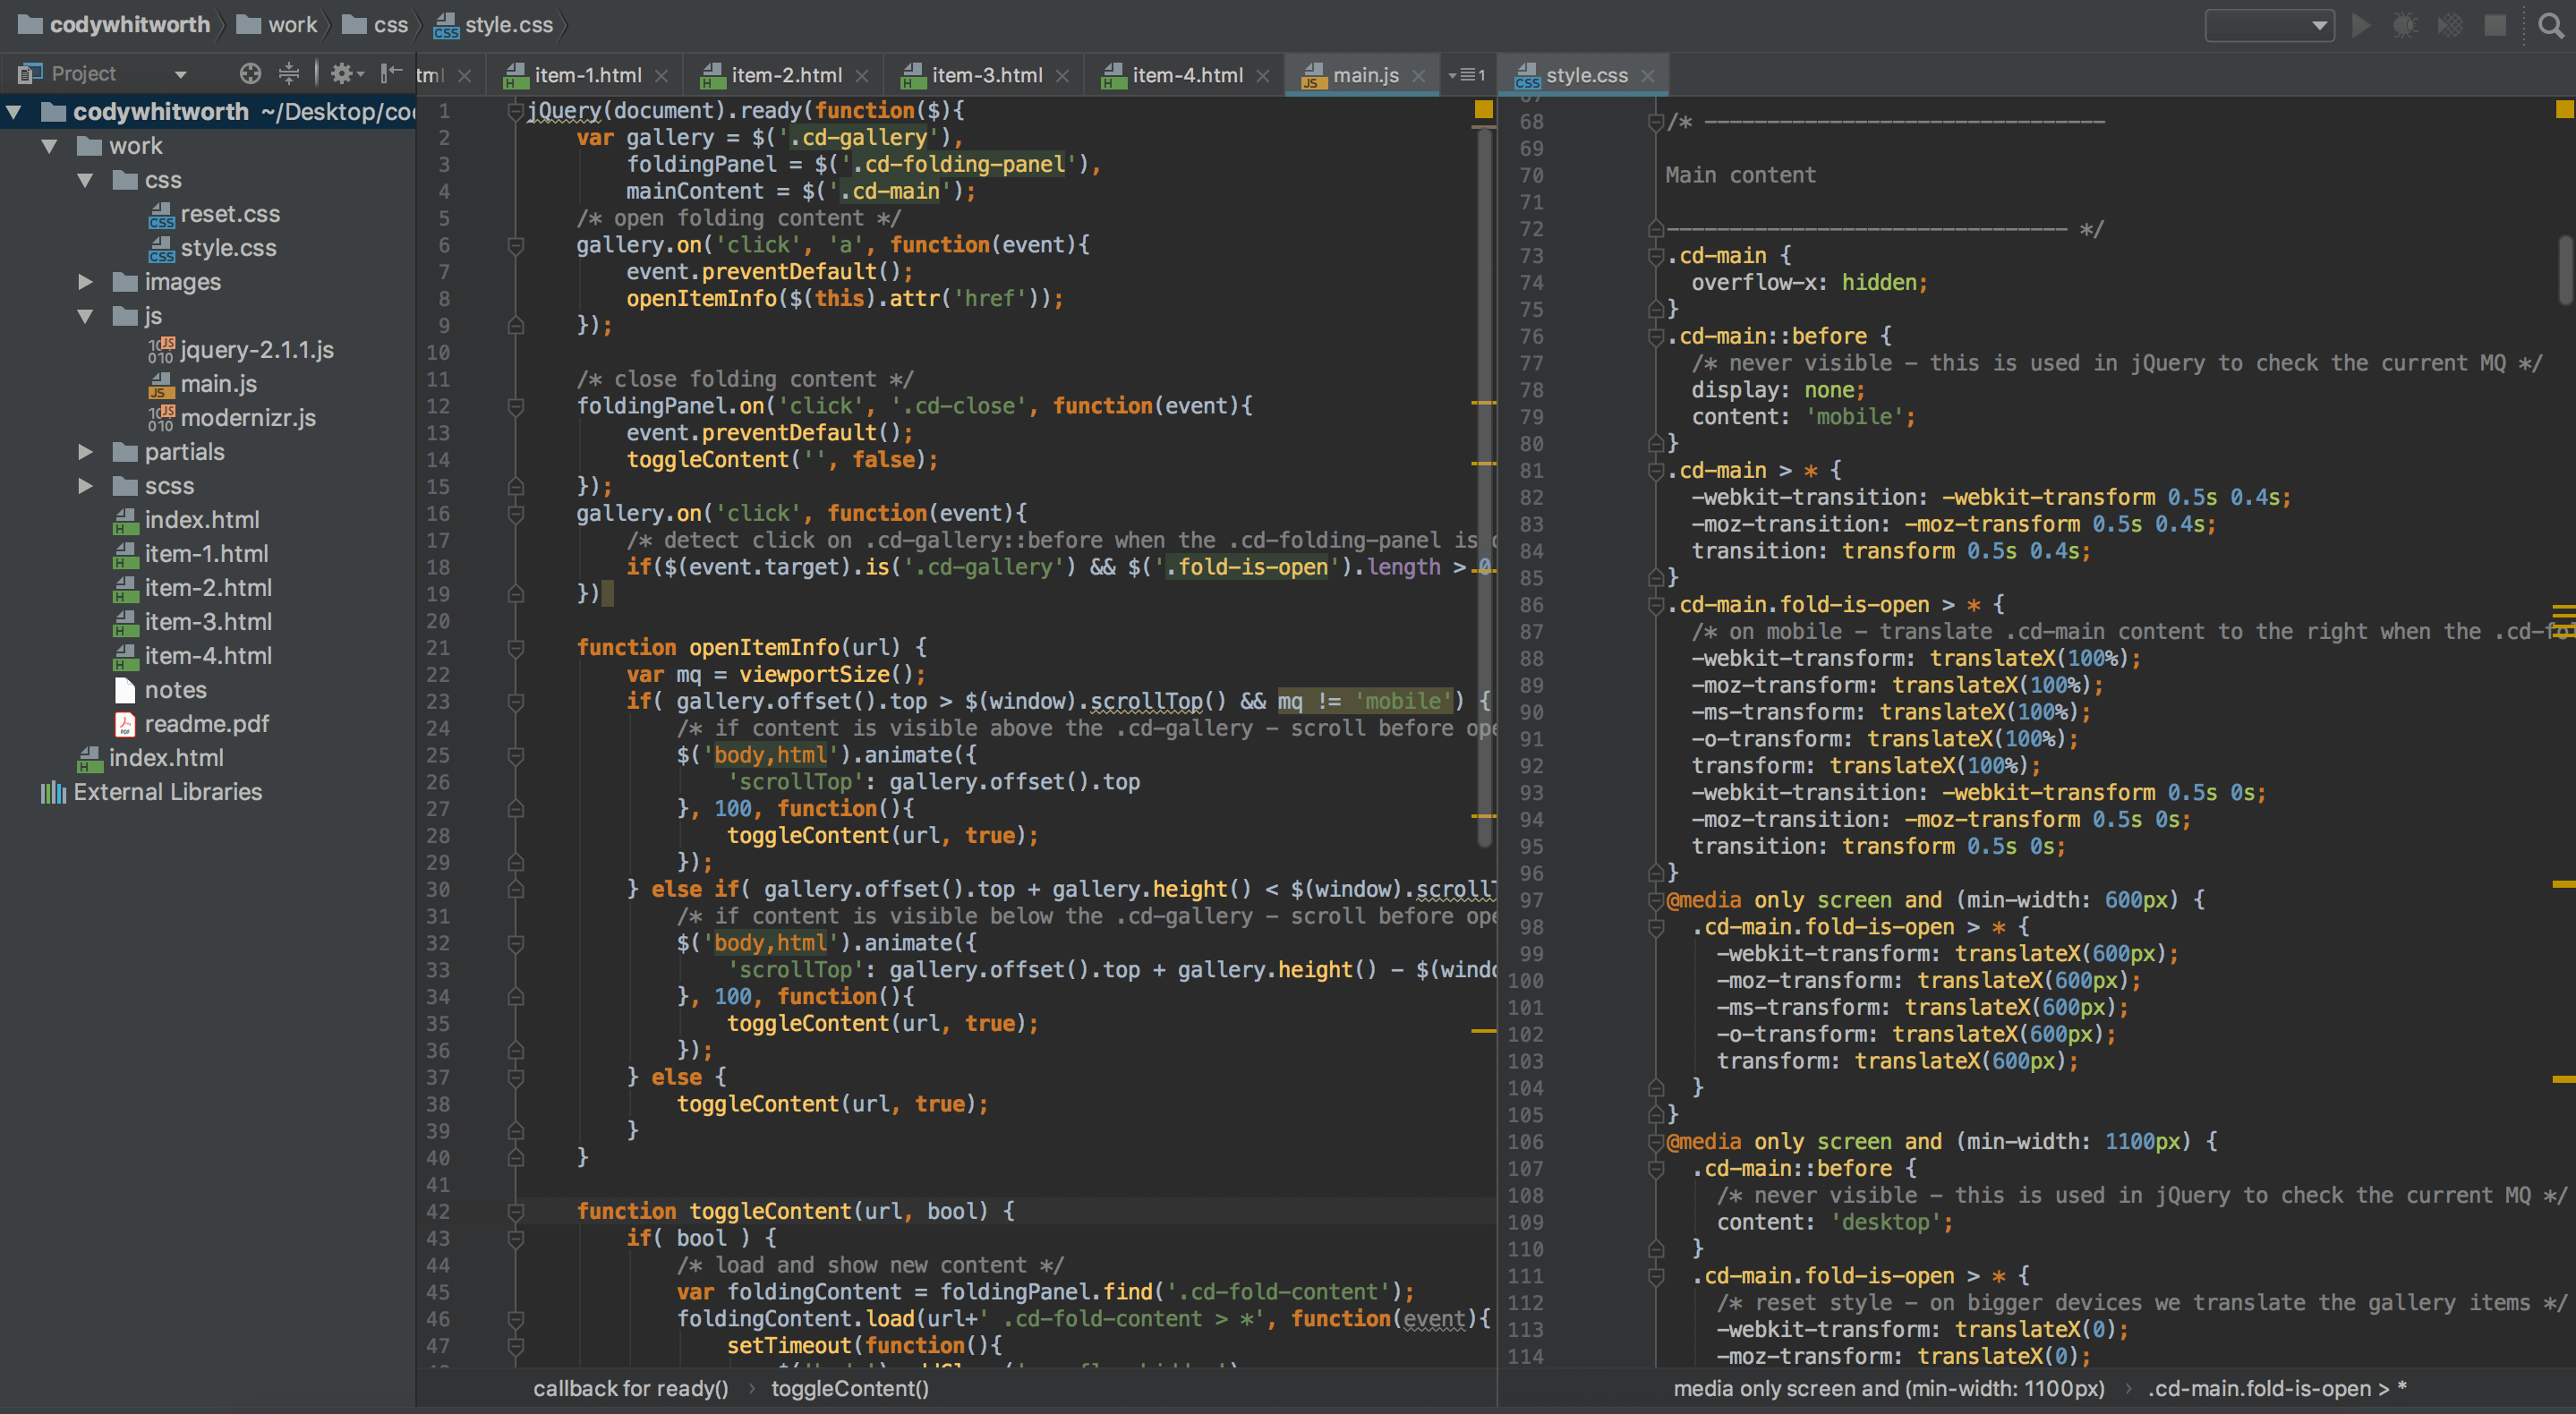Select External Libraries node
This screenshot has height=1414, width=2576.
click(x=151, y=792)
